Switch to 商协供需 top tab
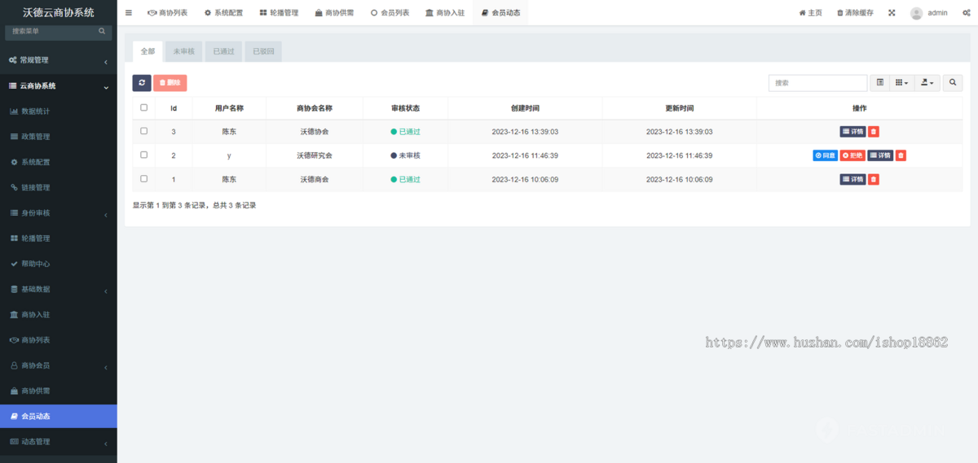Screen dimensions: 978x463 pos(334,13)
